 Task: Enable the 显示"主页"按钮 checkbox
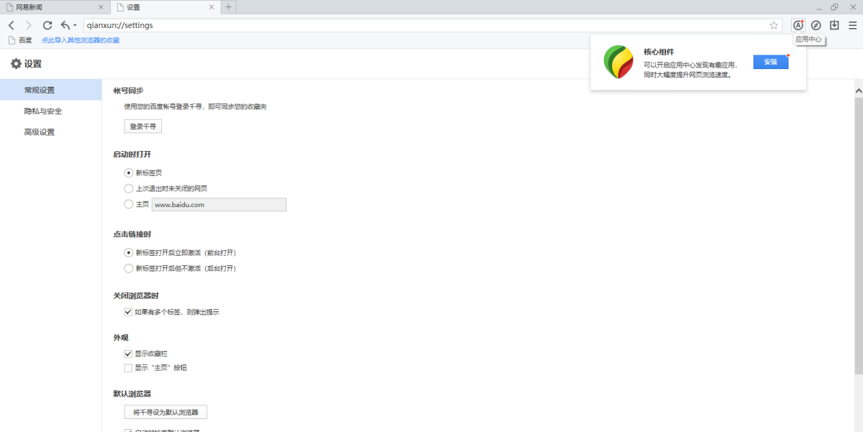tap(128, 368)
